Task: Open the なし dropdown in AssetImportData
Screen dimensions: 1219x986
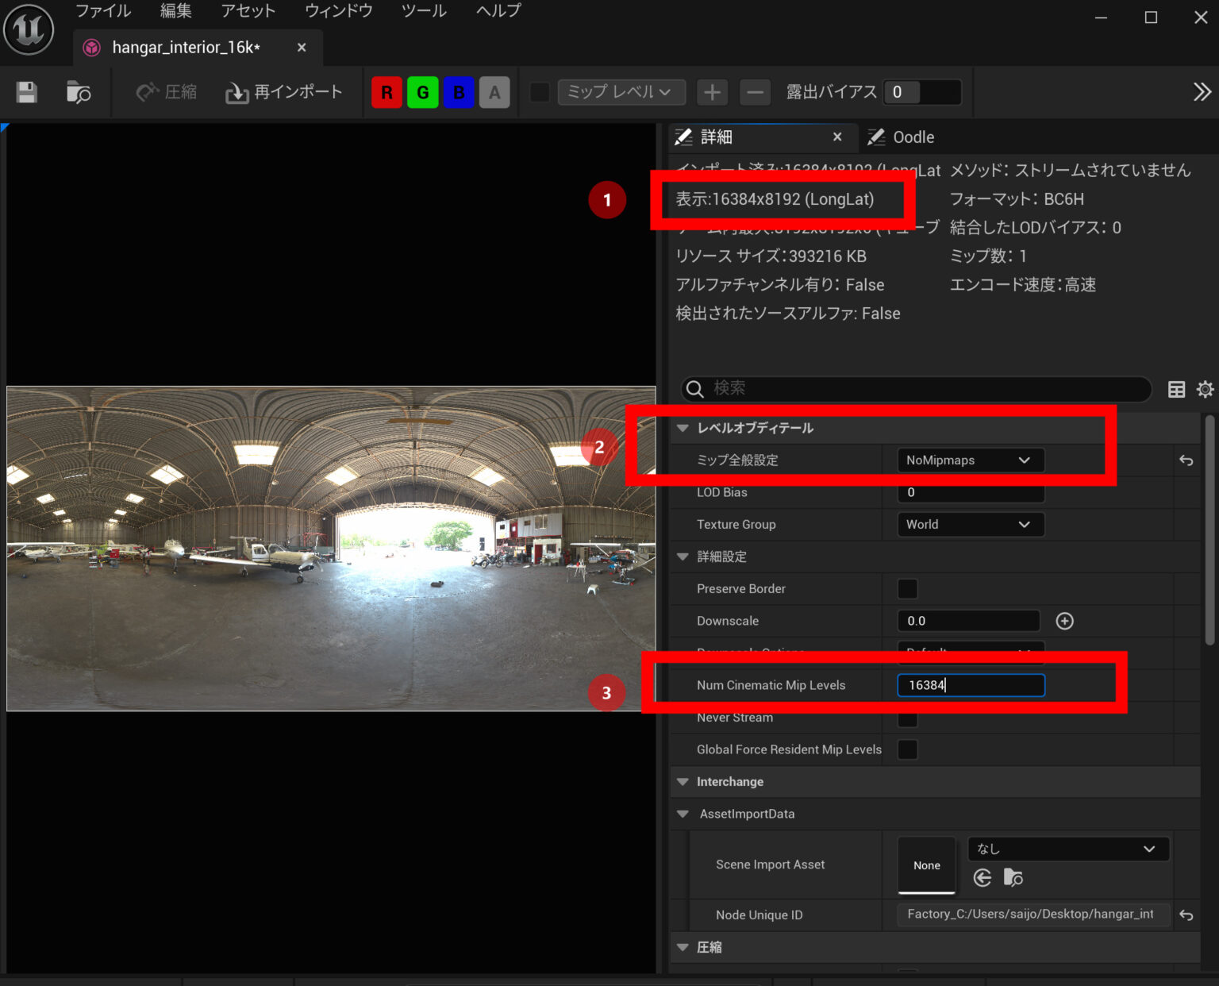Action: (1067, 848)
